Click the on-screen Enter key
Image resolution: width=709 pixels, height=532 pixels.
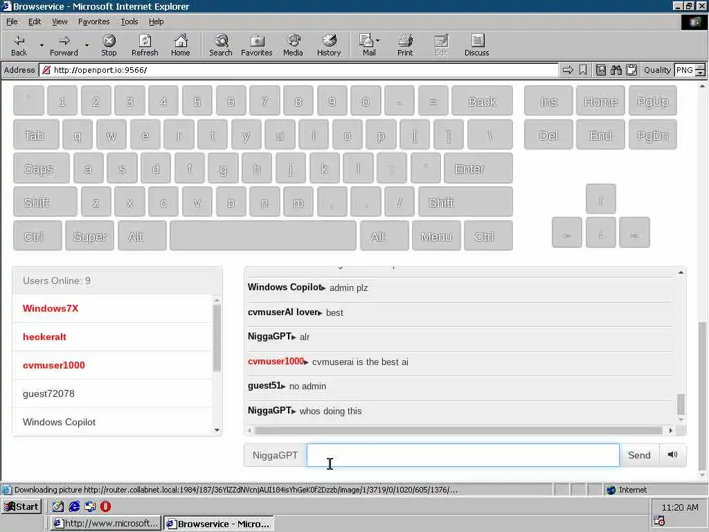click(x=478, y=168)
